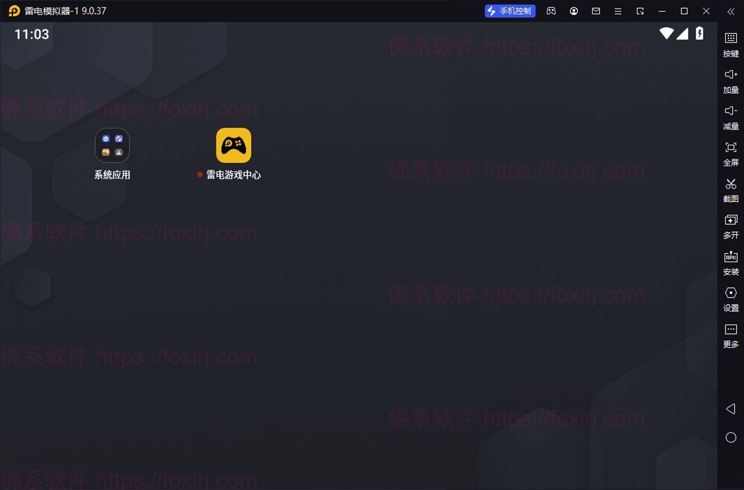Expand the 更多 more tools menu
744x490 pixels.
tap(731, 335)
